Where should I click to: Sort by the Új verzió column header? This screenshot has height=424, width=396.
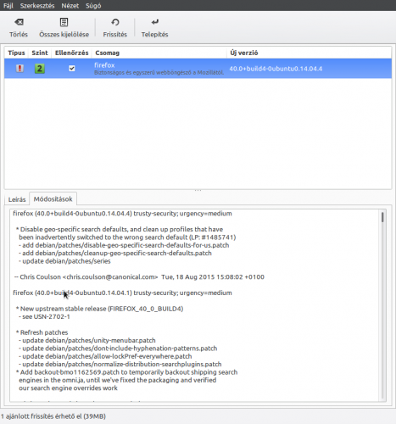pos(309,53)
